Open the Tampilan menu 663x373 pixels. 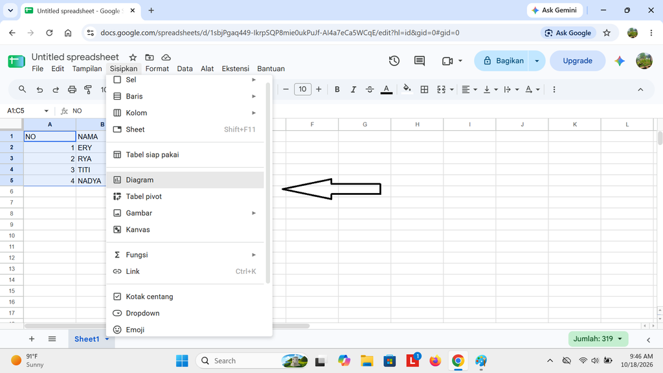(x=87, y=69)
